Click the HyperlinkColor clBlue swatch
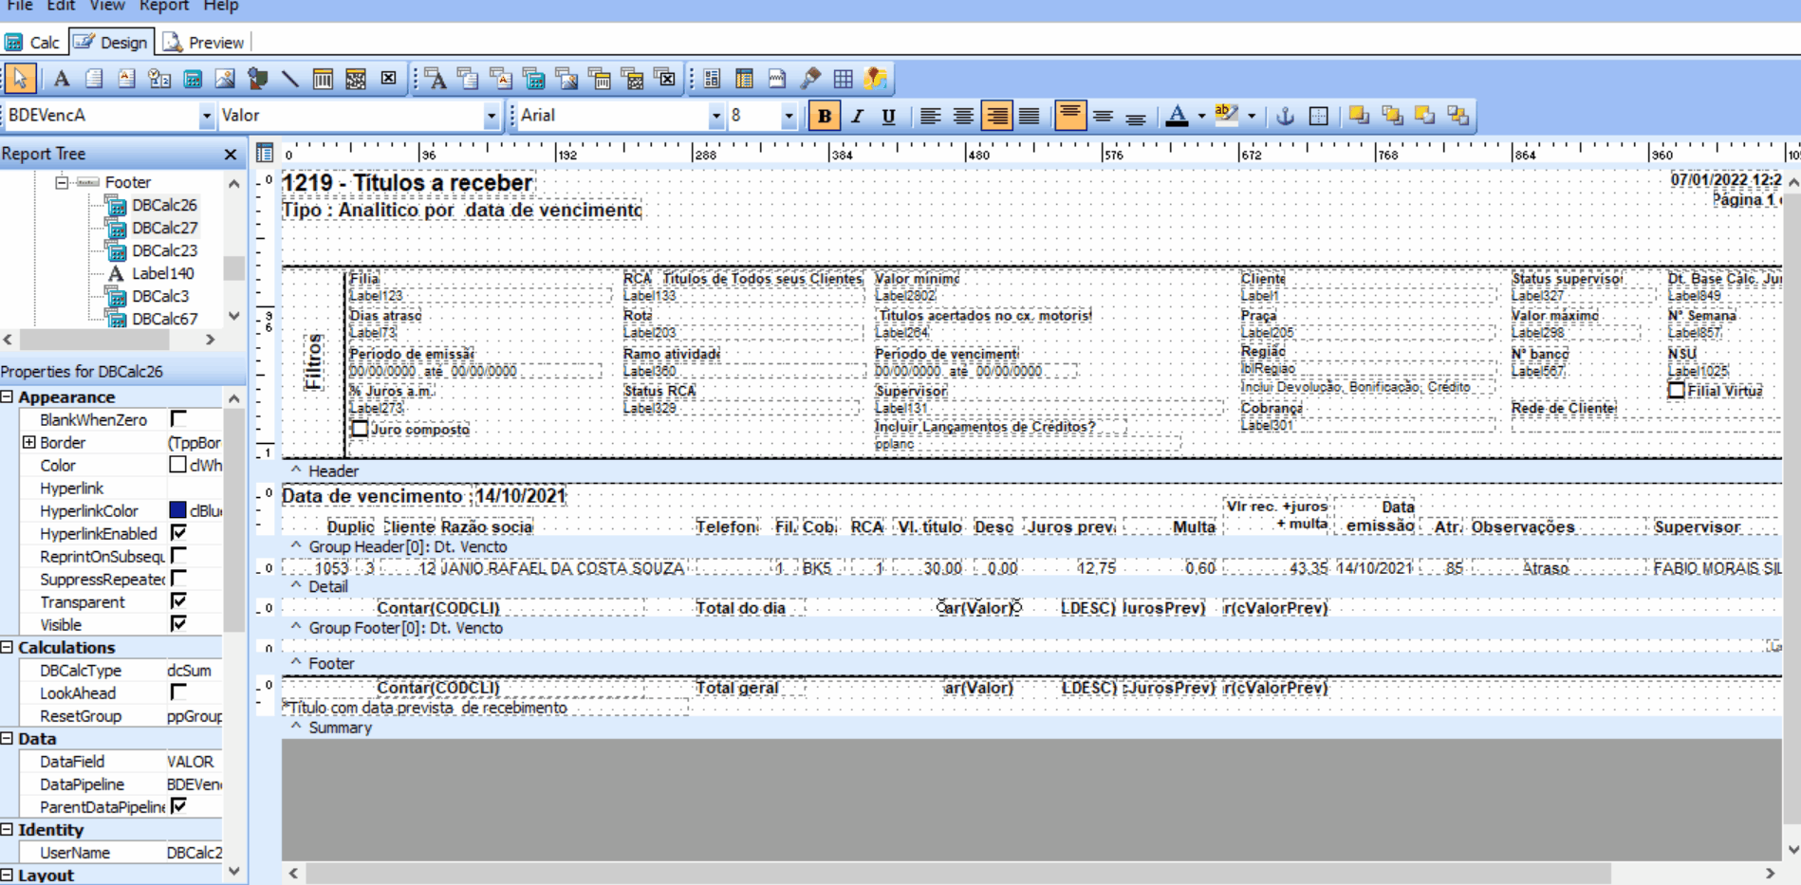Image resolution: width=1801 pixels, height=885 pixels. tap(177, 510)
